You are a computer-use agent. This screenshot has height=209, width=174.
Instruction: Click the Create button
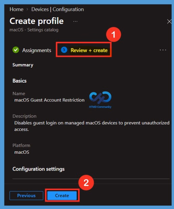click(62, 196)
